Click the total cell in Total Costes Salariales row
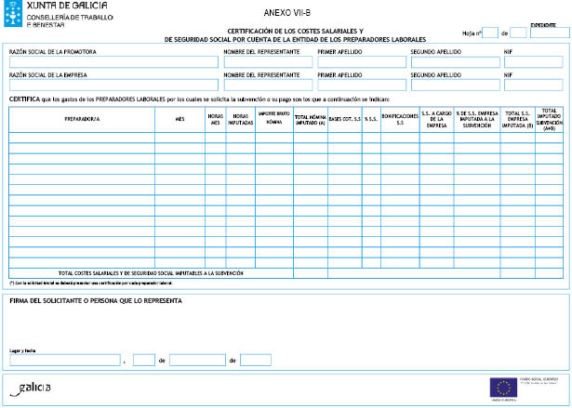This screenshot has width=572, height=408. 553,273
